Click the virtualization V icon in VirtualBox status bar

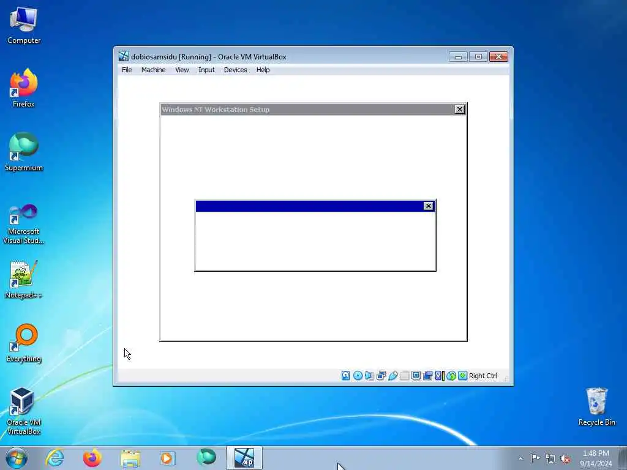tap(440, 376)
